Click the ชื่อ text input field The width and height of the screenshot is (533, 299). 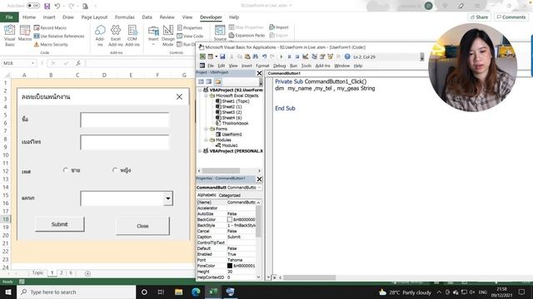tap(125, 120)
